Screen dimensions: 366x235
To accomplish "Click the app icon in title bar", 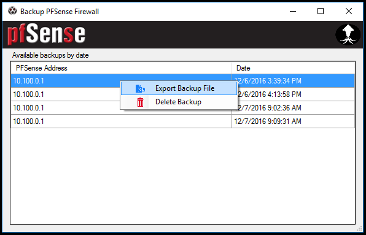I will click(x=12, y=10).
